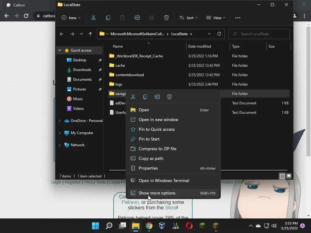This screenshot has height=233, width=311.
Task: Select Desktop in Quick access
Action: [x=80, y=60]
